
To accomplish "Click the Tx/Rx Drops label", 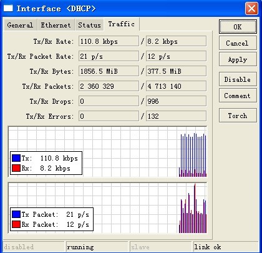I will click(52, 101).
